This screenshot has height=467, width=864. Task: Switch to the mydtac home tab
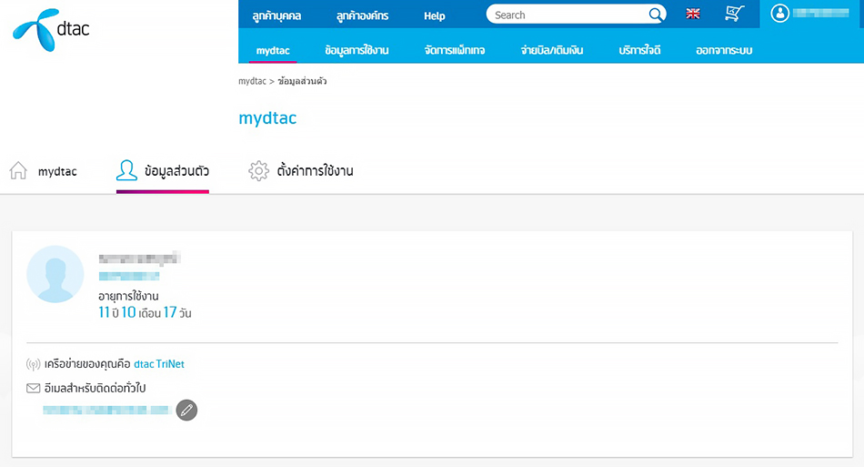pyautogui.click(x=43, y=171)
